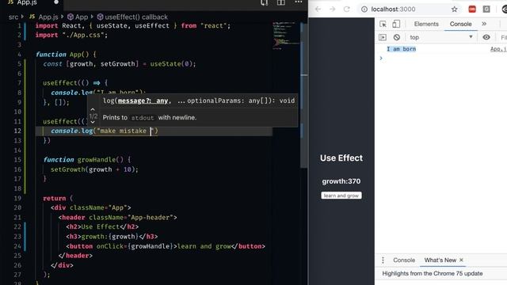Click the console prompt arrow

(381, 58)
